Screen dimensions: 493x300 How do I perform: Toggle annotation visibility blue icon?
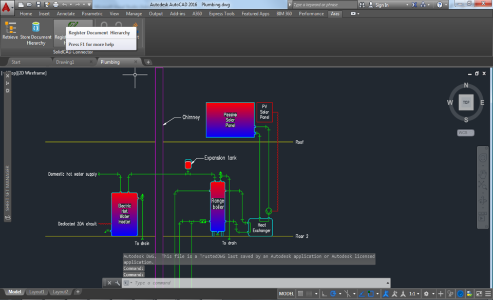(386, 294)
